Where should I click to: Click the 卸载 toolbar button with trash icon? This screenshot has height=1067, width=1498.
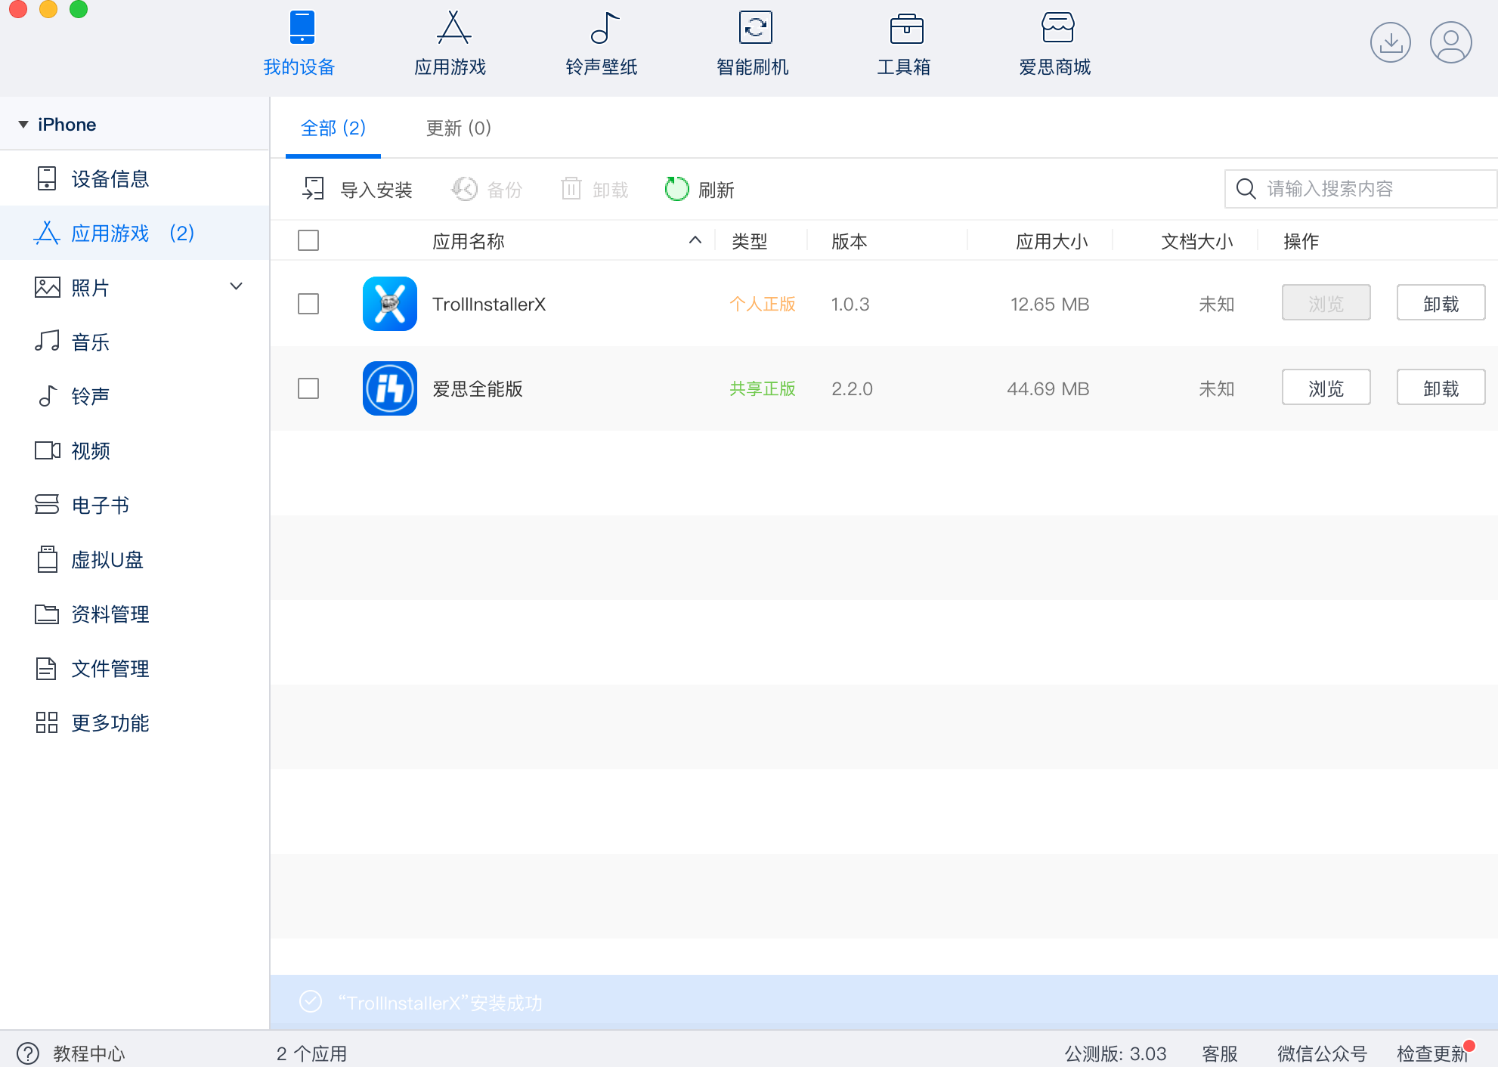[595, 190]
